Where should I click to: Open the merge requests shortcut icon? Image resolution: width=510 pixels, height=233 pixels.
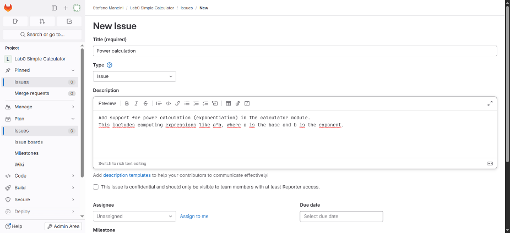(x=42, y=21)
